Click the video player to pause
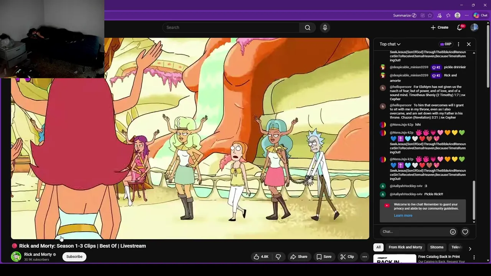491x276 pixels. click(x=190, y=139)
